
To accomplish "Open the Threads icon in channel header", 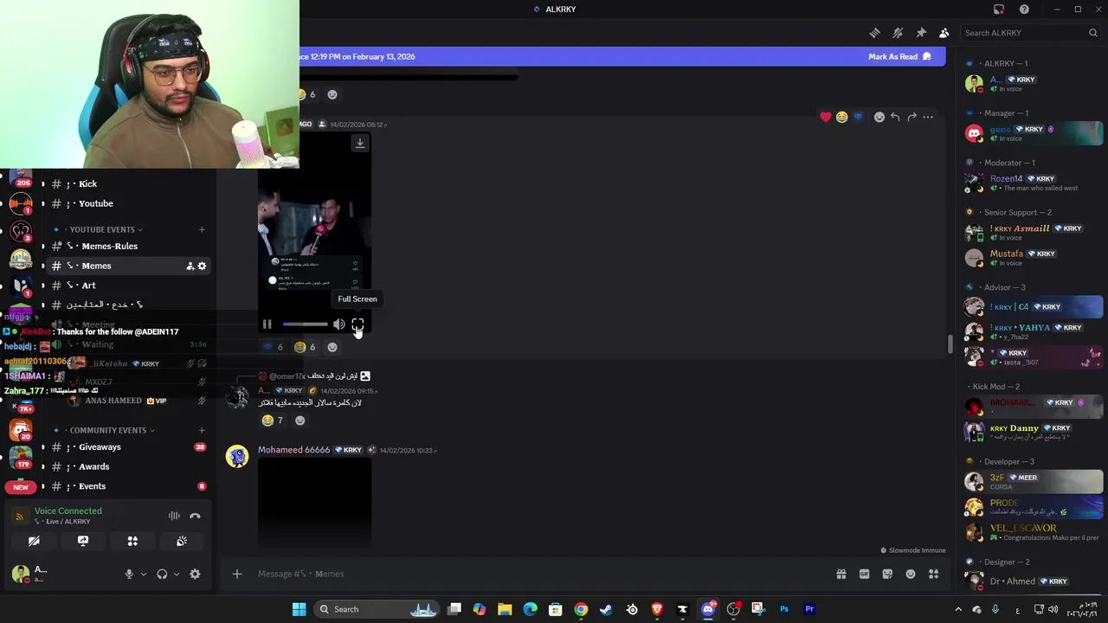I will tap(874, 33).
